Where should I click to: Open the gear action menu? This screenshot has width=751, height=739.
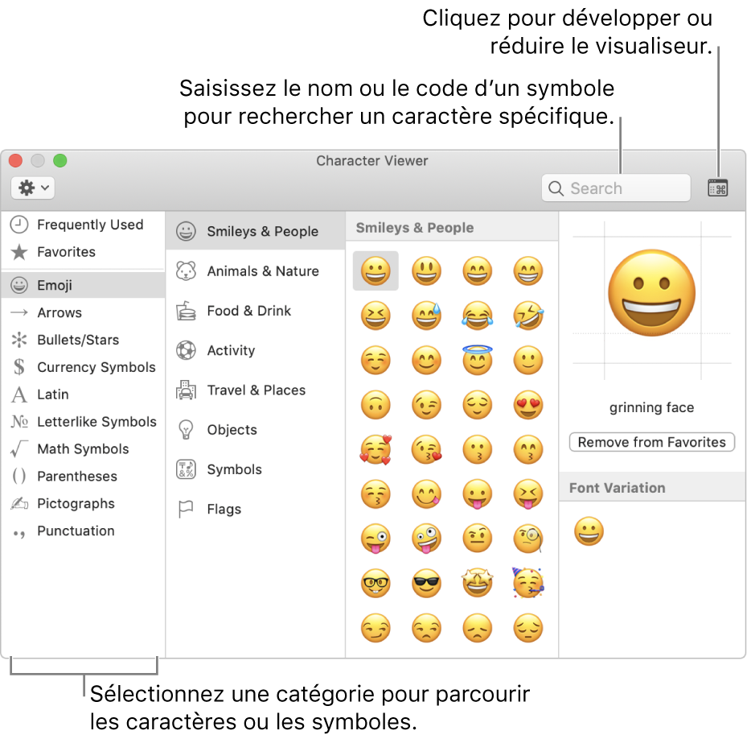click(32, 188)
